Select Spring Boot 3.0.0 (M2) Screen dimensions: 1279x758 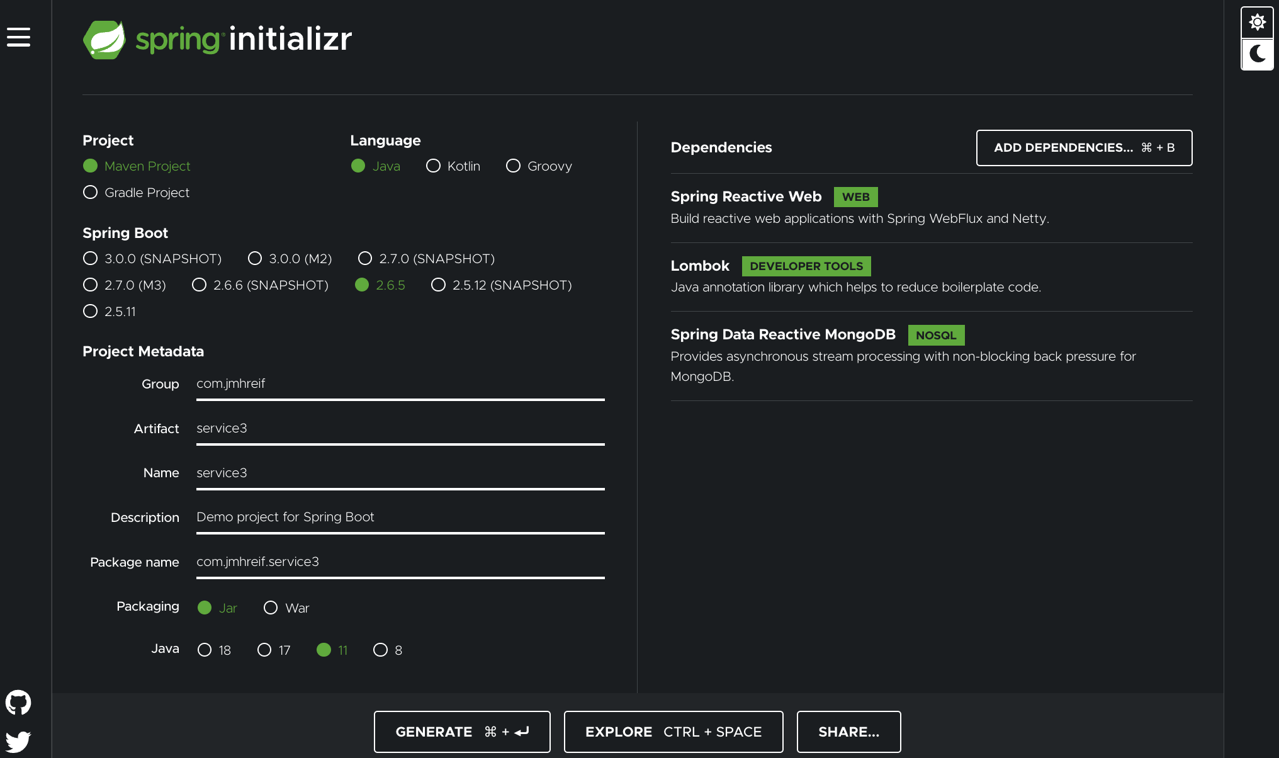[290, 259]
